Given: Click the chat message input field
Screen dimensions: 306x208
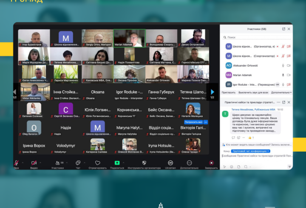Looking at the screenshot, I should tap(257, 156).
